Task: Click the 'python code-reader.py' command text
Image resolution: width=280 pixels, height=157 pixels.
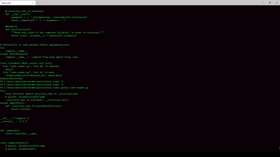Action: tap(75, 87)
